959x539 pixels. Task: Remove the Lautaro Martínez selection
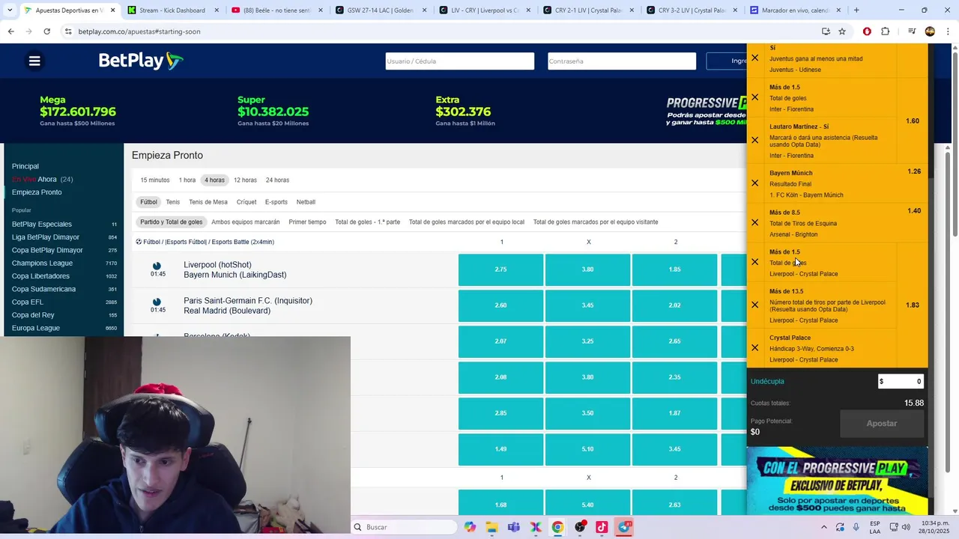click(754, 140)
